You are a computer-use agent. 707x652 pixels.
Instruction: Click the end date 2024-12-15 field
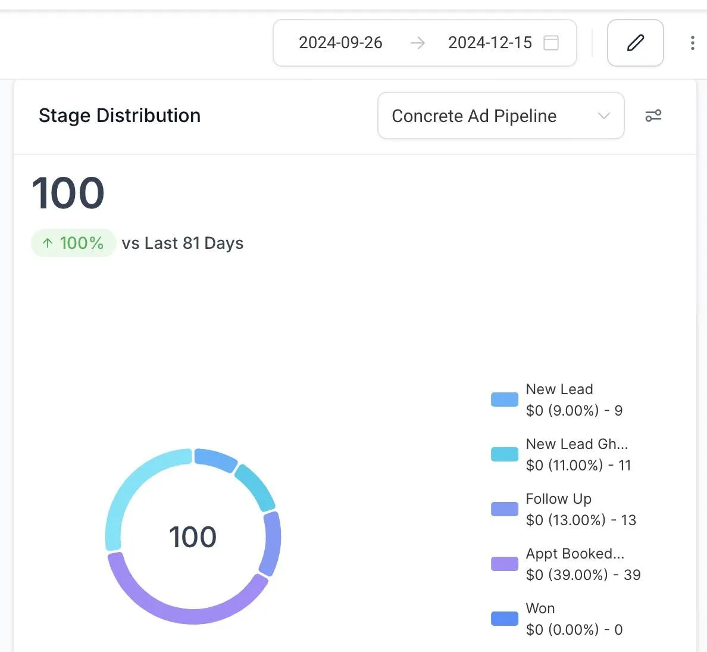coord(490,43)
